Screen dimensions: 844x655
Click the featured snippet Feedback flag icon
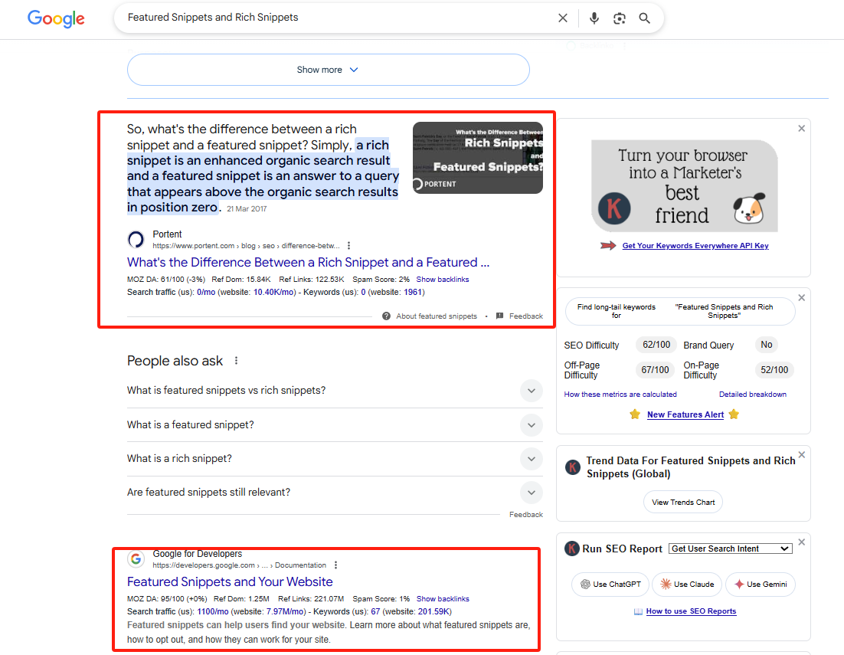pyautogui.click(x=499, y=316)
